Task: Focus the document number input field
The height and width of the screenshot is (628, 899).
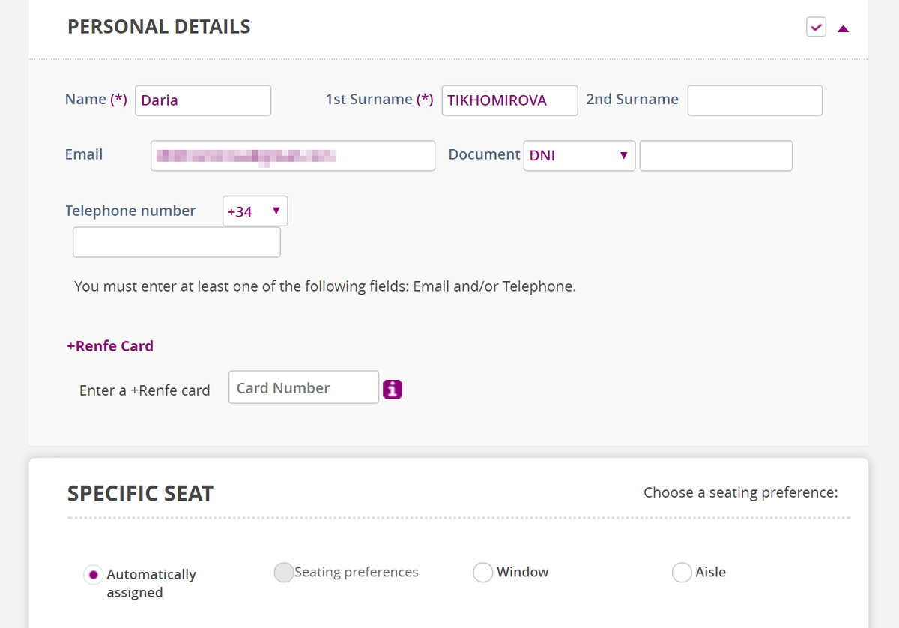Action: [x=715, y=156]
